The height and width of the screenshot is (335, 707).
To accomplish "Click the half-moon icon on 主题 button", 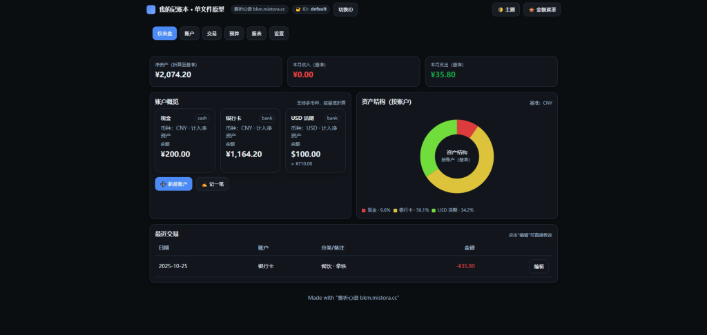I will click(501, 10).
